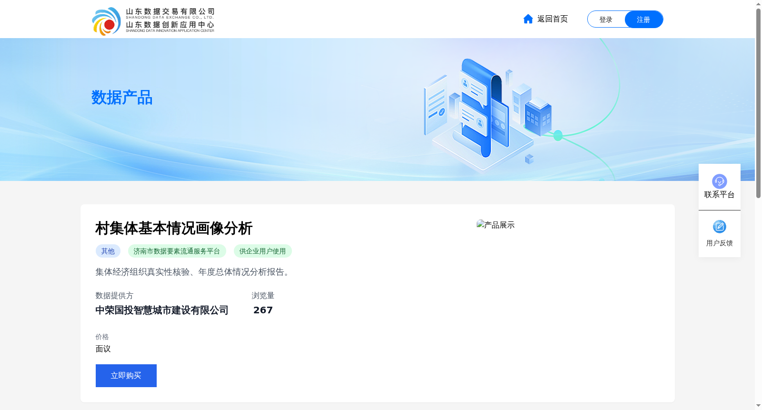
Task: Click the Shandong Data Exchange logo
Action: click(x=153, y=21)
